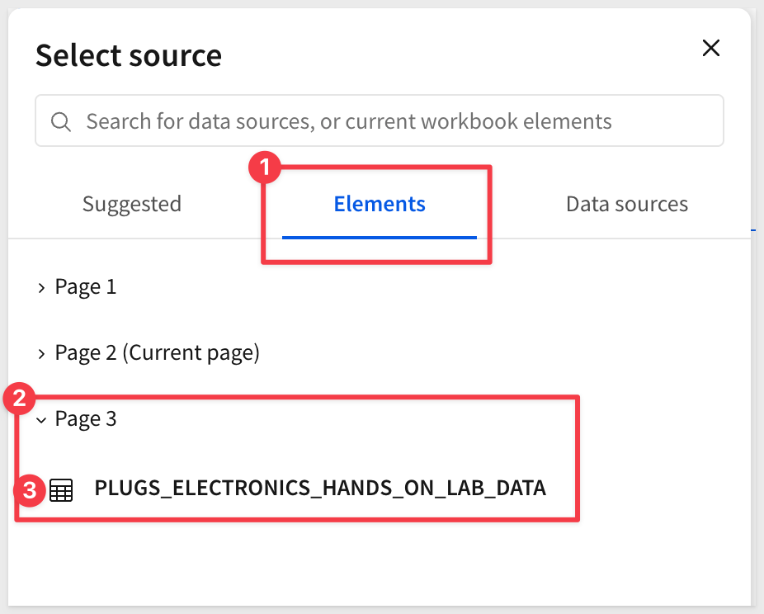764x614 pixels.
Task: Click the Page 1 label
Action: click(86, 287)
